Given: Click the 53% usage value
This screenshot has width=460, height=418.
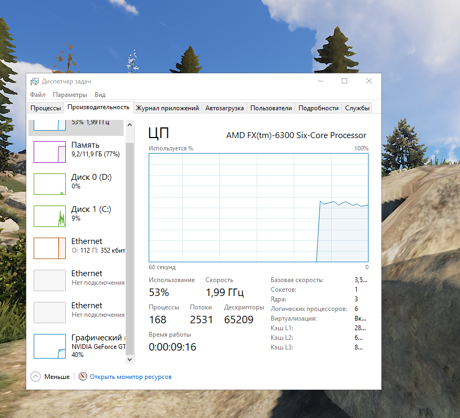Looking at the screenshot, I should [x=159, y=292].
